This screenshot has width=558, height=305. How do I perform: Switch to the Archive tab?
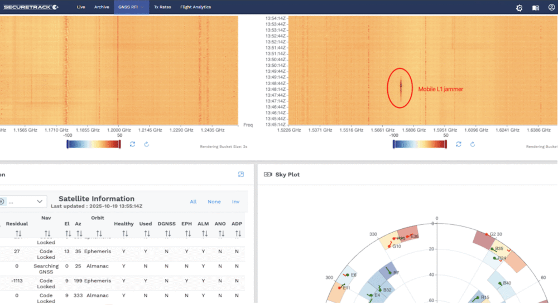(x=102, y=7)
